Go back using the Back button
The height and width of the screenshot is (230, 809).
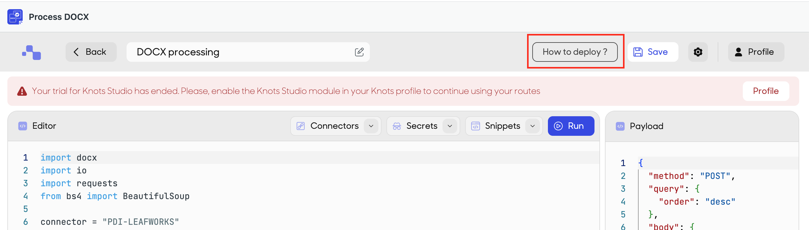[x=91, y=52]
